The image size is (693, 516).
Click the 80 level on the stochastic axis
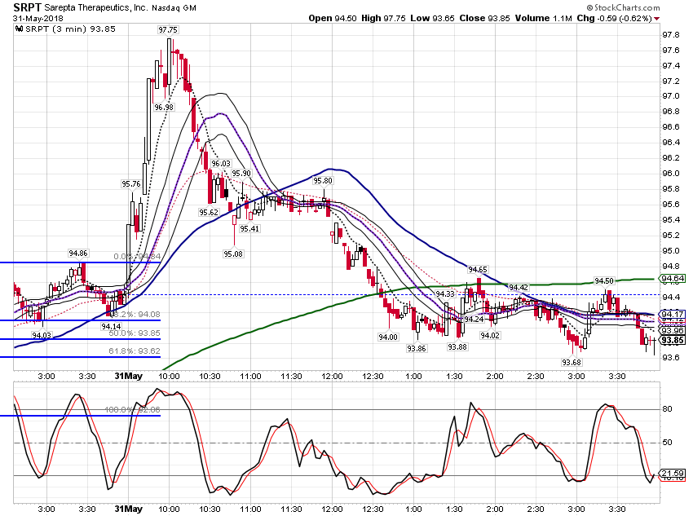pos(667,409)
